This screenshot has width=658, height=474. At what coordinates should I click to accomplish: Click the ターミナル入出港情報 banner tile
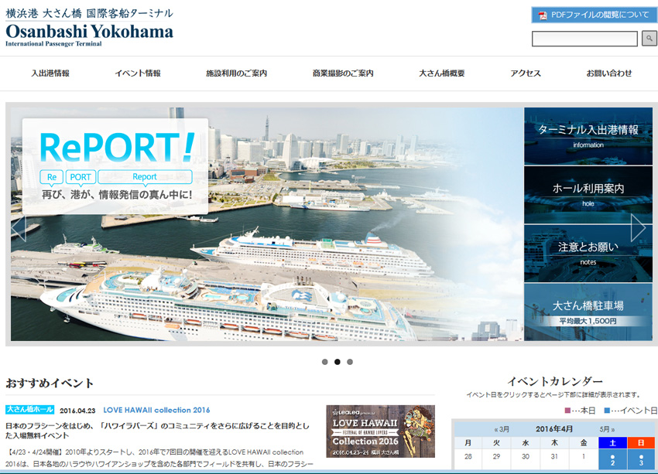pyautogui.click(x=588, y=135)
